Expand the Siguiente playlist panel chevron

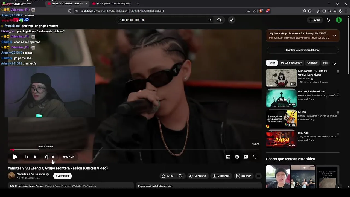point(334,36)
